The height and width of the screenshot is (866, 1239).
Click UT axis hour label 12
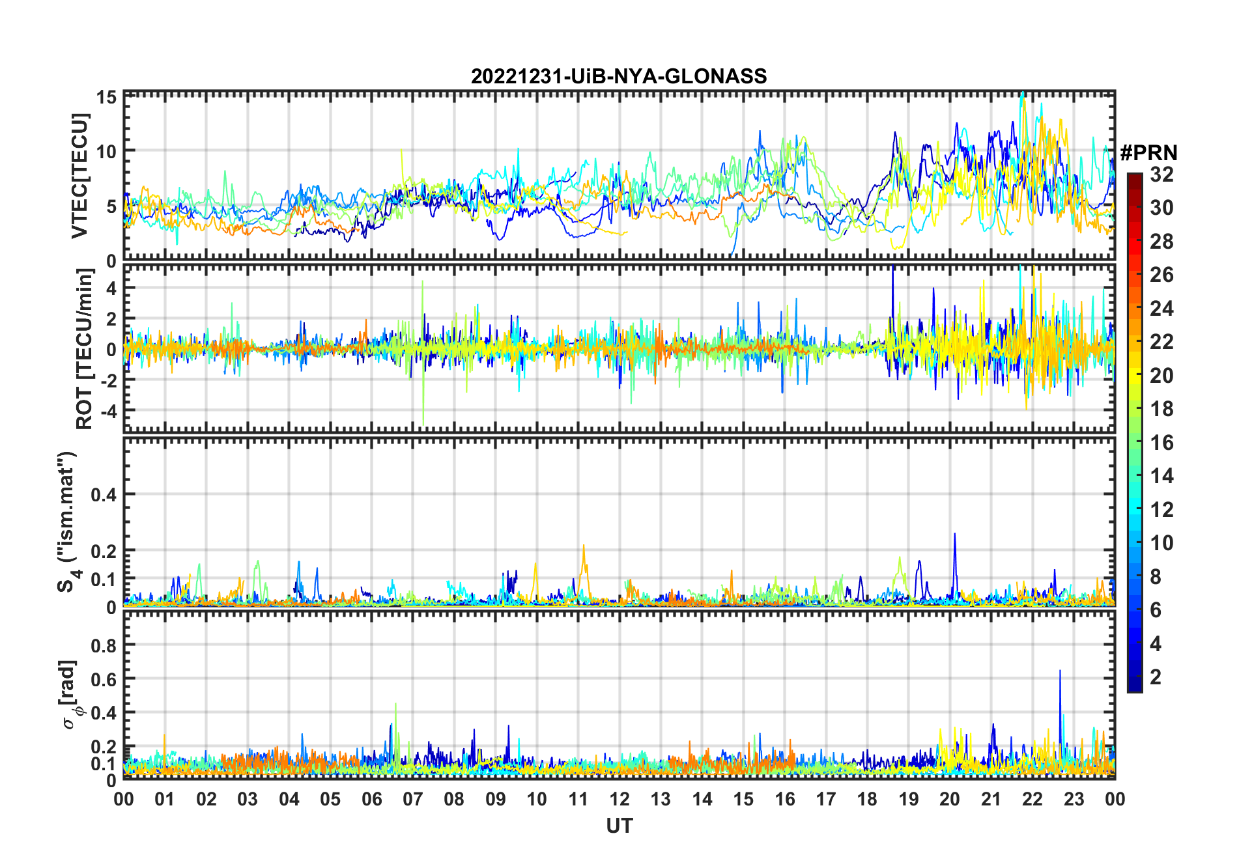click(x=619, y=800)
